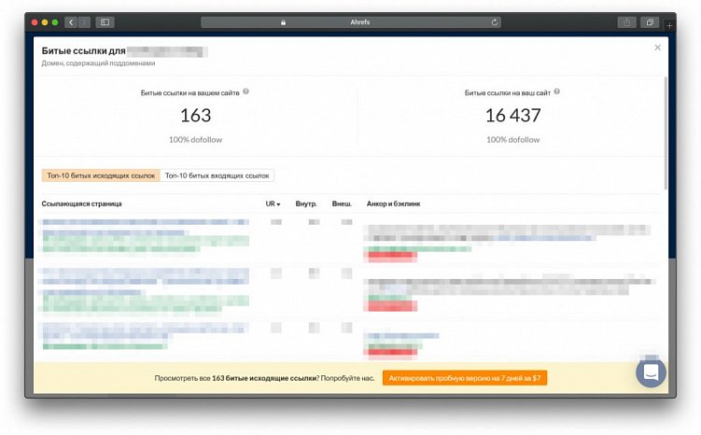Click help icon beside Битые ссылки на вашем сайте
Image resolution: width=701 pixels, height=435 pixels.
tap(245, 91)
